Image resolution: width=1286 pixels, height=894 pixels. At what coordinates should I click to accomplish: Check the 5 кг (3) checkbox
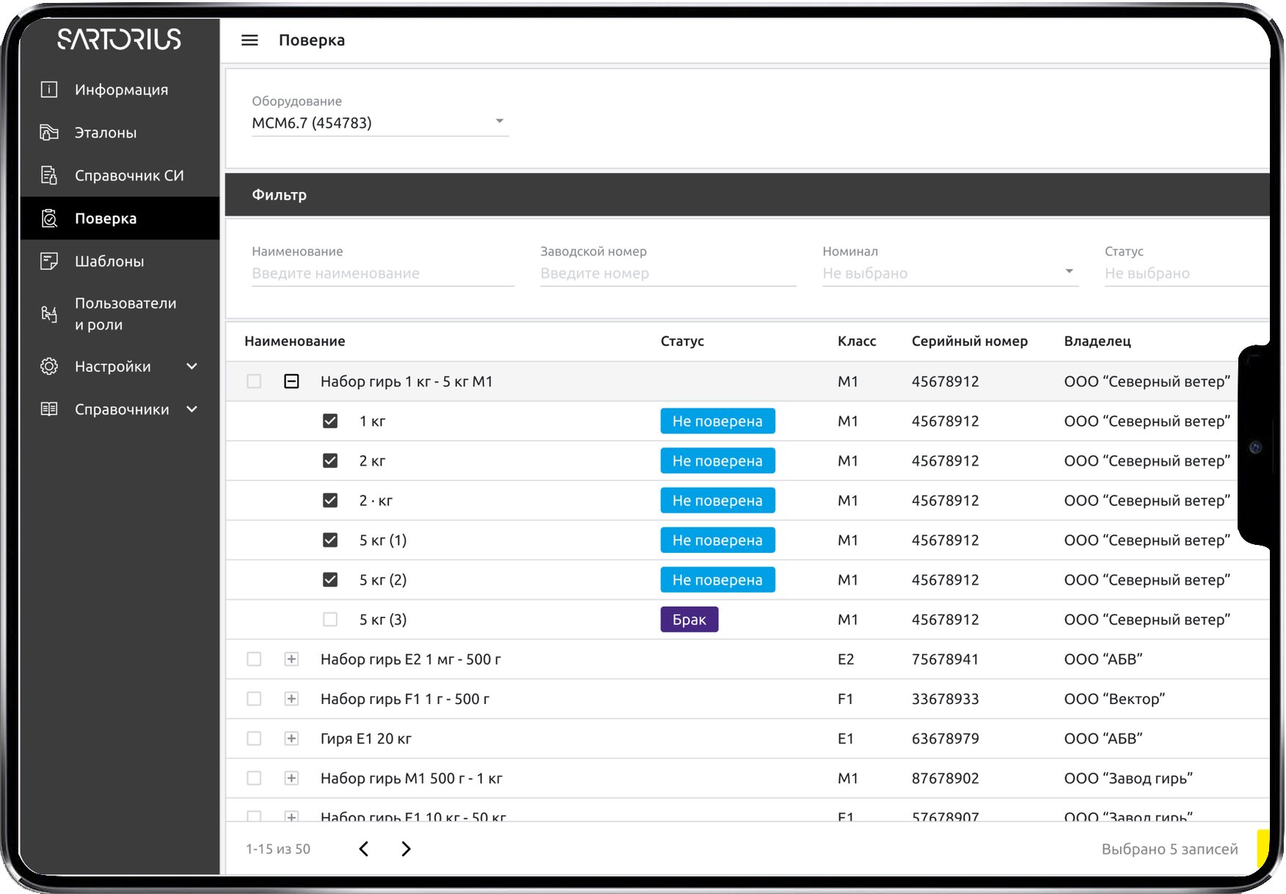click(x=330, y=620)
